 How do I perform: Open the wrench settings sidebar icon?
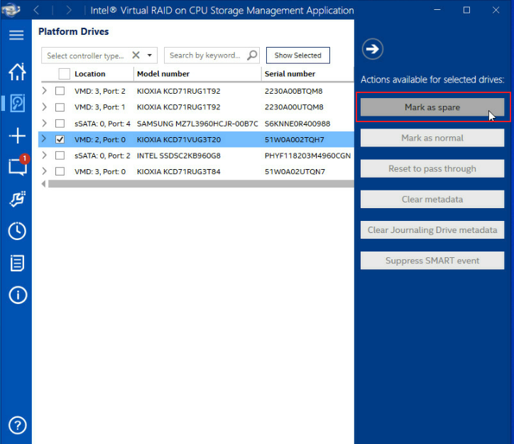point(17,199)
